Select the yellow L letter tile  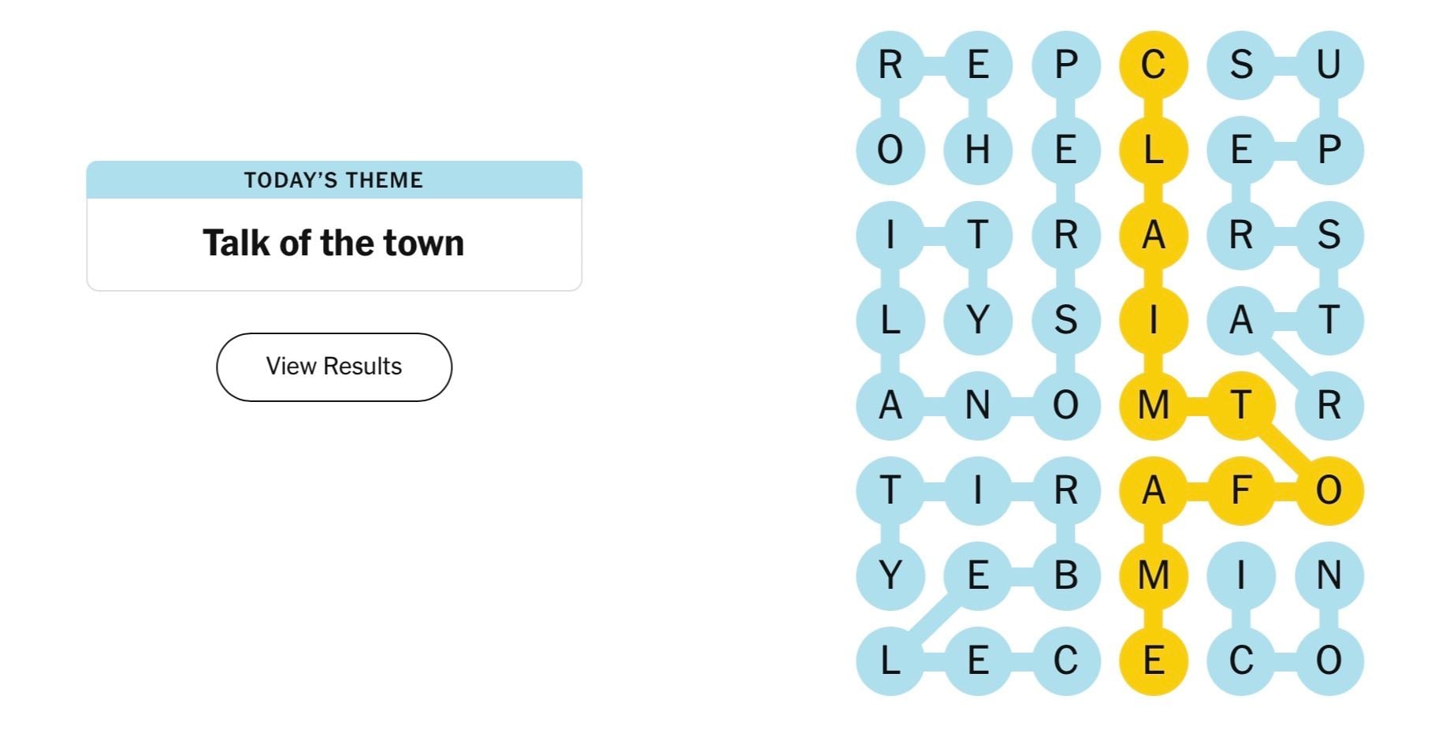[x=1153, y=150]
